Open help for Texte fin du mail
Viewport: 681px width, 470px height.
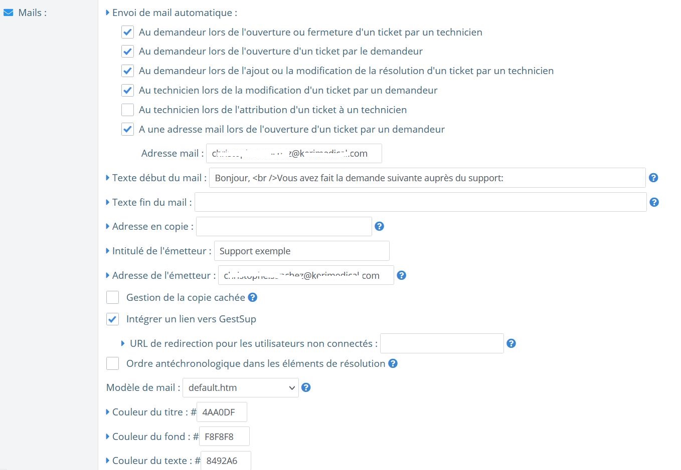coord(654,202)
